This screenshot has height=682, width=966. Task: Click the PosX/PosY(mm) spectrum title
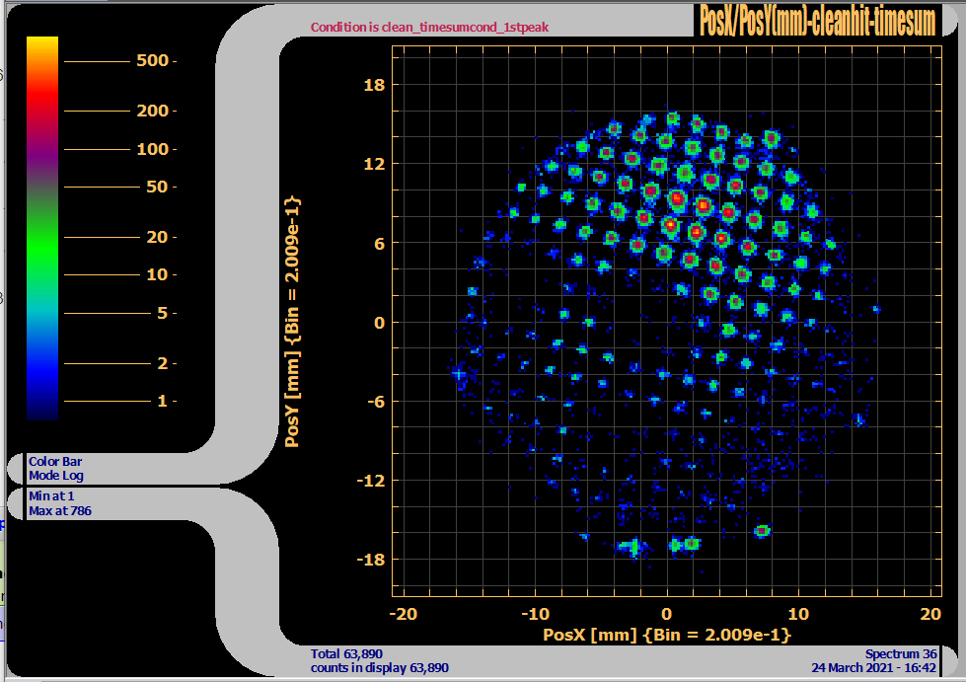pyautogui.click(x=815, y=20)
